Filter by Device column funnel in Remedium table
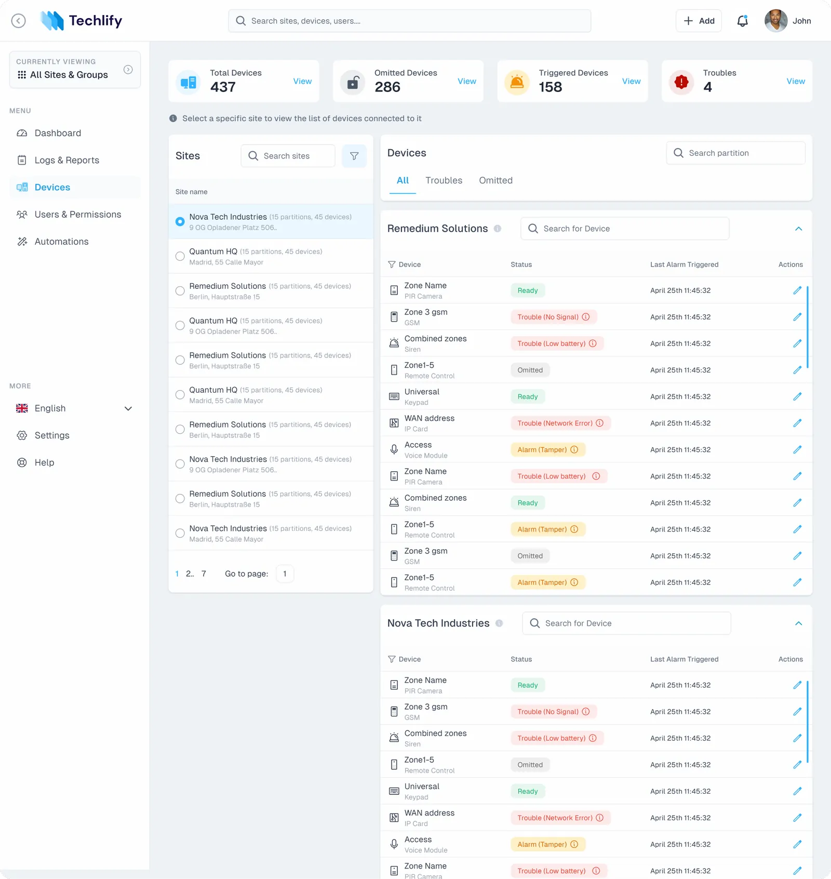Screen dimensions: 831x879 tap(392, 264)
